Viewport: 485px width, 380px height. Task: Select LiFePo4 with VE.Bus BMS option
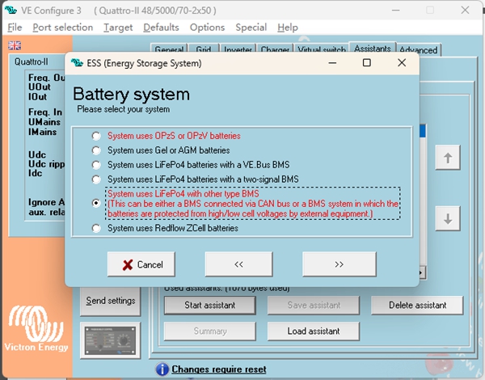(x=96, y=165)
